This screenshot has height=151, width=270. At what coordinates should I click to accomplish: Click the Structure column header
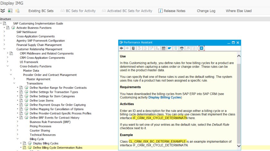coord(5,19)
